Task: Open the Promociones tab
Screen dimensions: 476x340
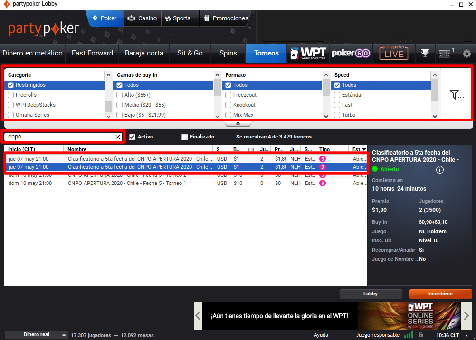Action: tap(226, 18)
